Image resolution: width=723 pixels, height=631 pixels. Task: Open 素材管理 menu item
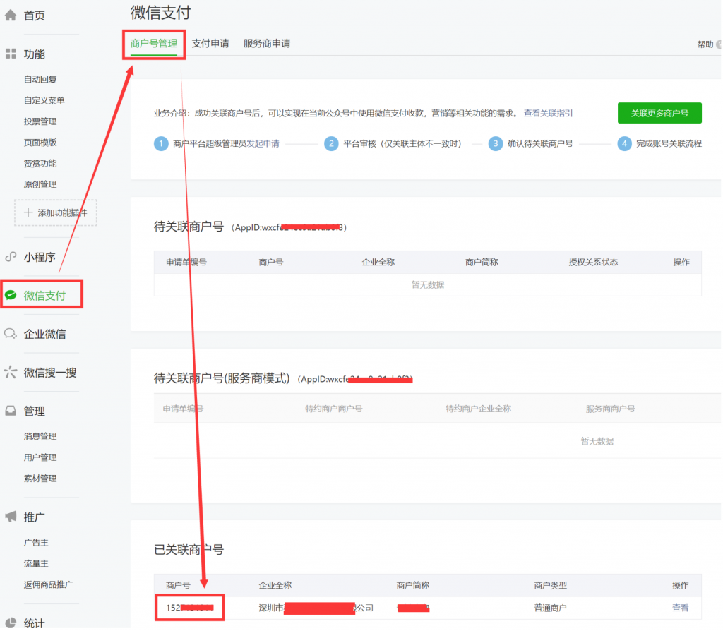click(x=40, y=479)
